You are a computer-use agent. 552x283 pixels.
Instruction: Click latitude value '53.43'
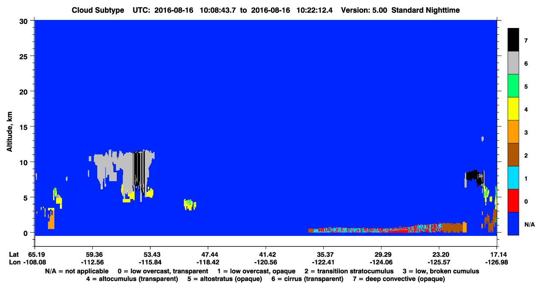(x=150, y=254)
